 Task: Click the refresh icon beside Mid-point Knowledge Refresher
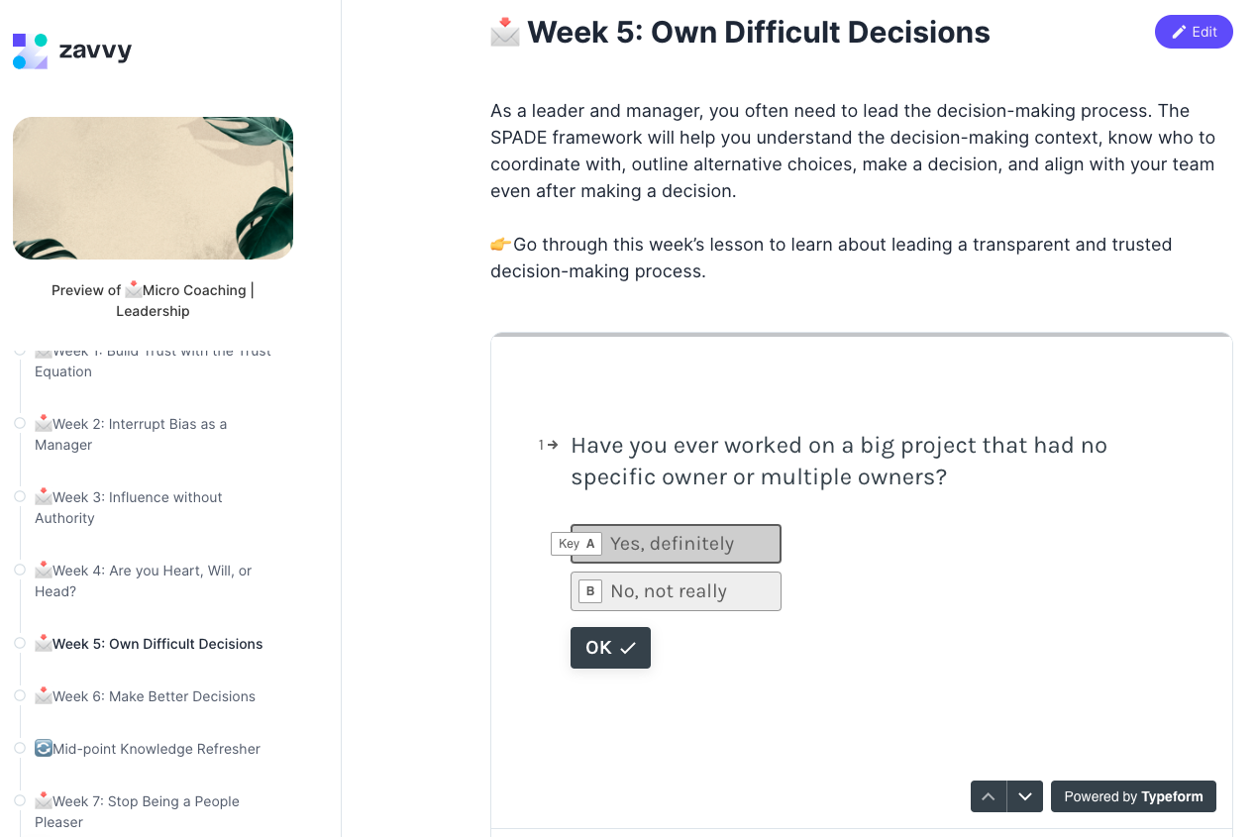click(x=42, y=747)
